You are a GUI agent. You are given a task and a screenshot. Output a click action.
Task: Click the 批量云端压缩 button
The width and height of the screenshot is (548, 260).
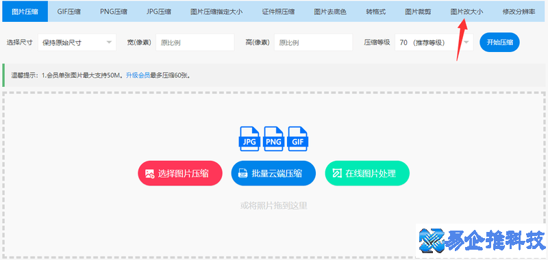[x=273, y=173]
